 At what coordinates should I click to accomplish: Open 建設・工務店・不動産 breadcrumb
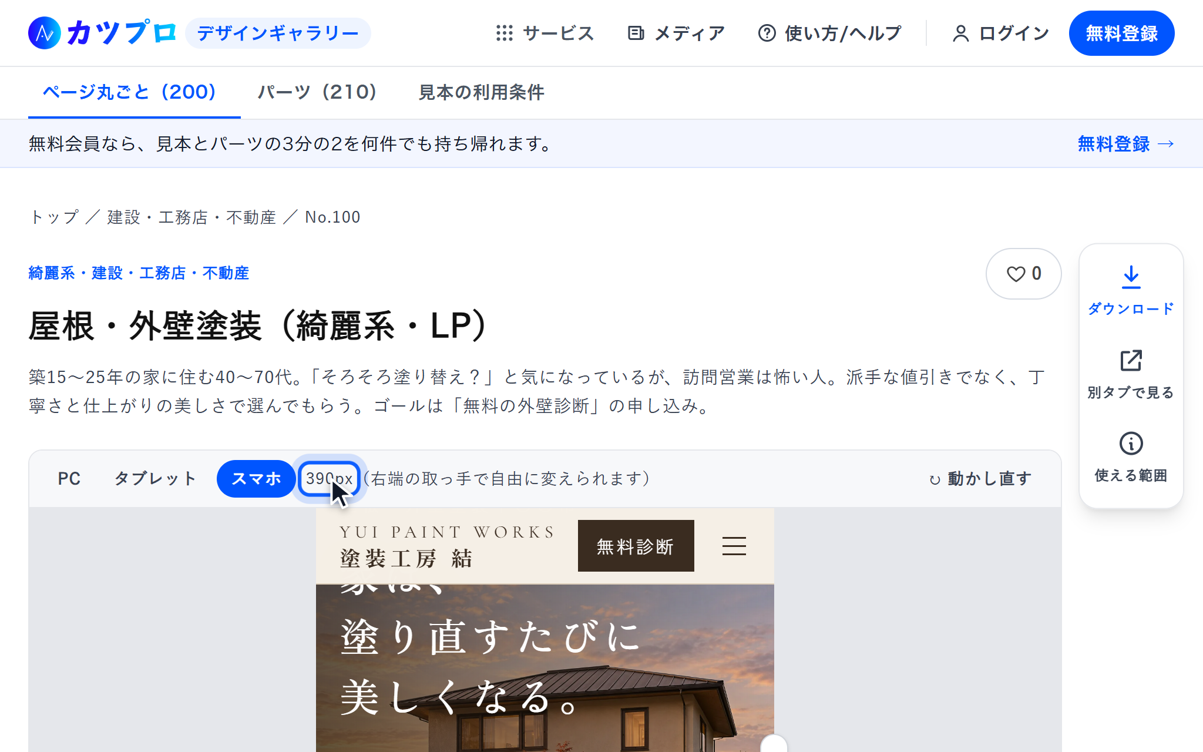click(x=191, y=217)
